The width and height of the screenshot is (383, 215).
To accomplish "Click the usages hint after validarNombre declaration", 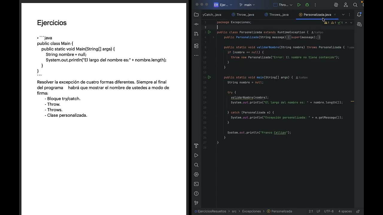I will point(351,47).
